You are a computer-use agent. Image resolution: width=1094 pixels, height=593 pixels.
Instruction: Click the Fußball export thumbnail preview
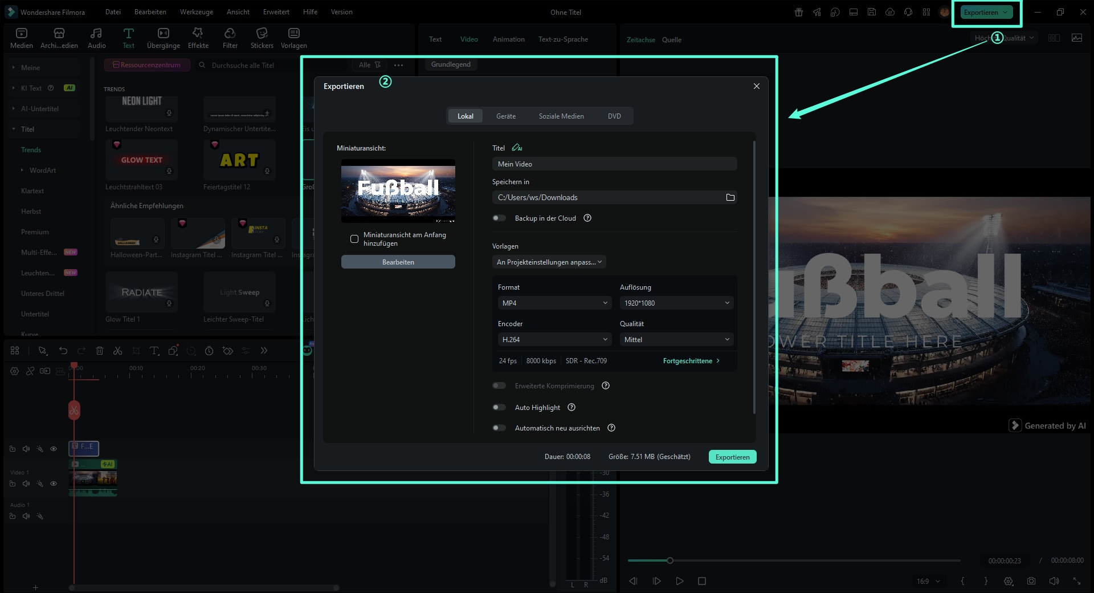click(398, 190)
